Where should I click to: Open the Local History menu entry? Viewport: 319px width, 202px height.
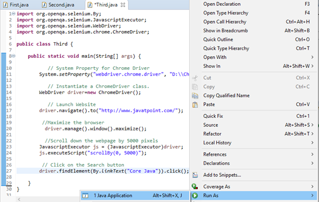pos(254,143)
